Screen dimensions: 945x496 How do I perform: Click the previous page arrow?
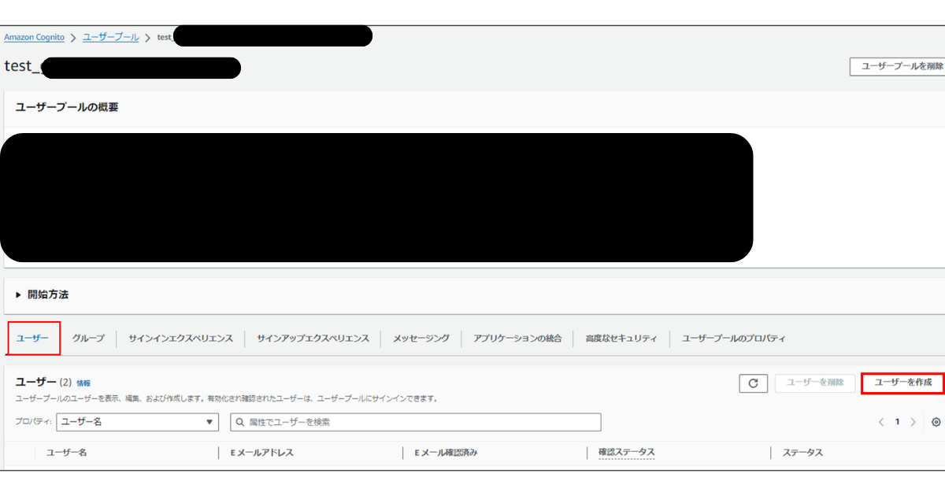coord(882,421)
